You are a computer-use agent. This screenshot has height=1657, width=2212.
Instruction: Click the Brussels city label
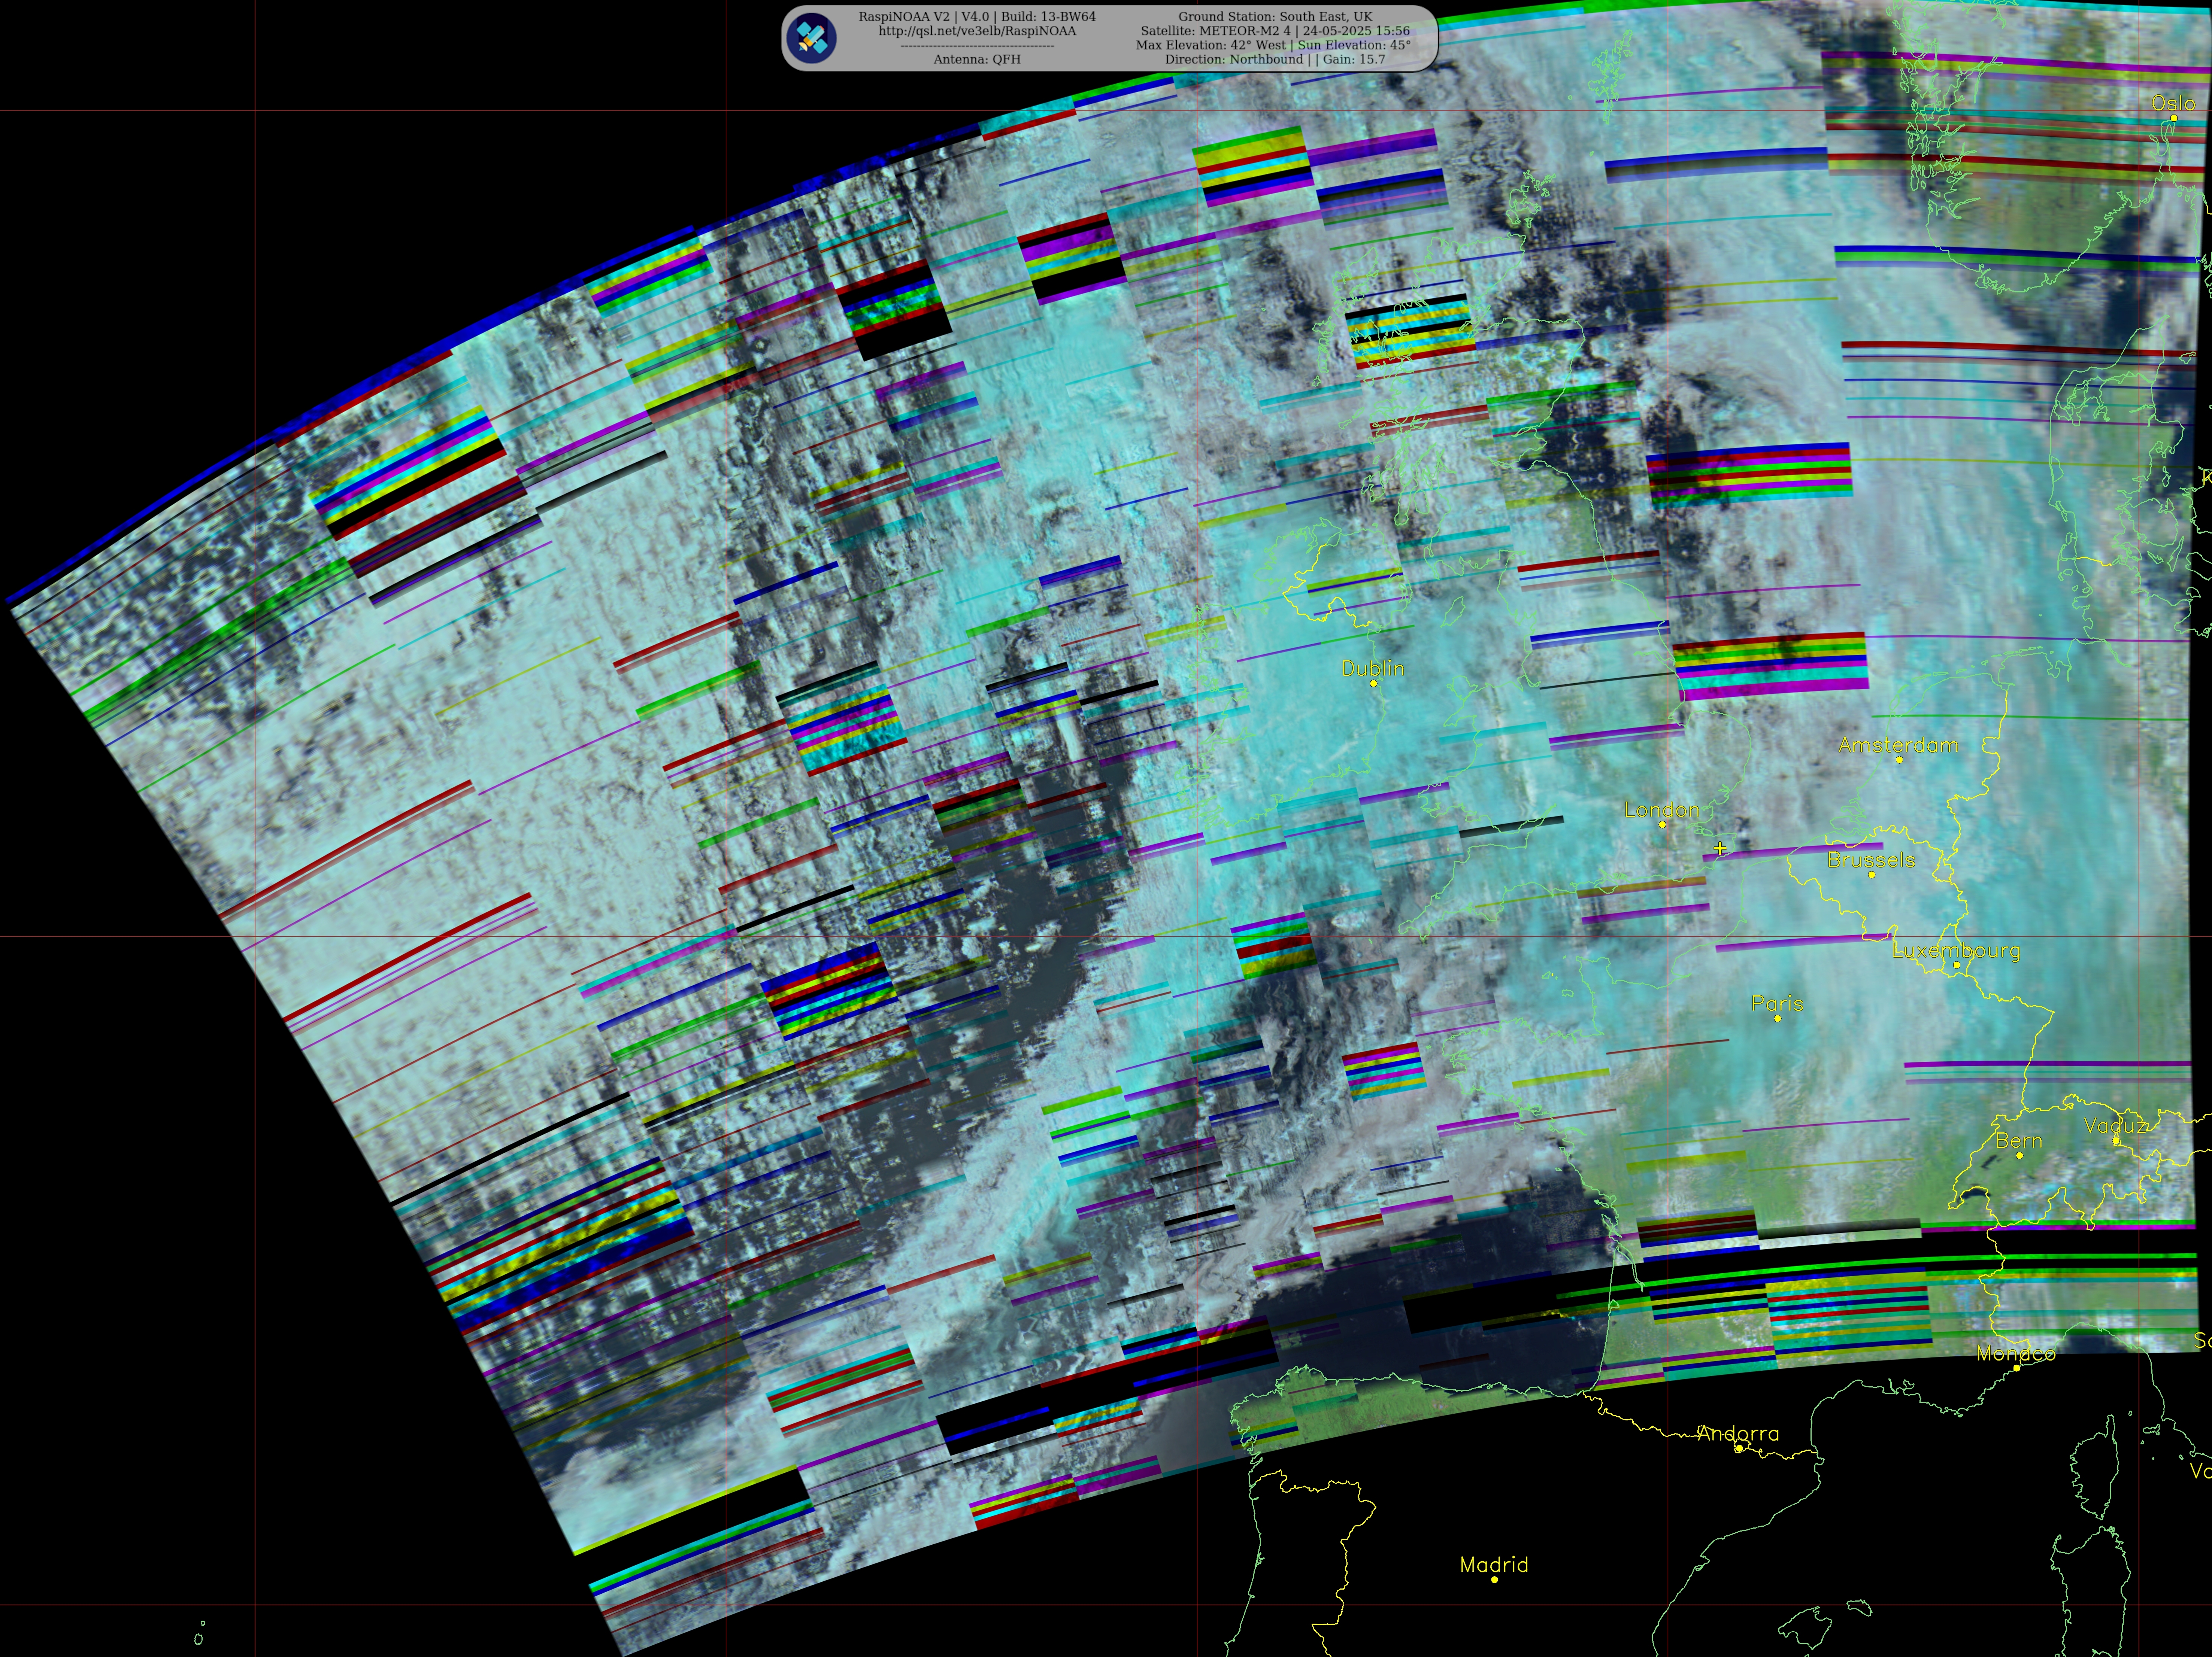pyautogui.click(x=1871, y=860)
